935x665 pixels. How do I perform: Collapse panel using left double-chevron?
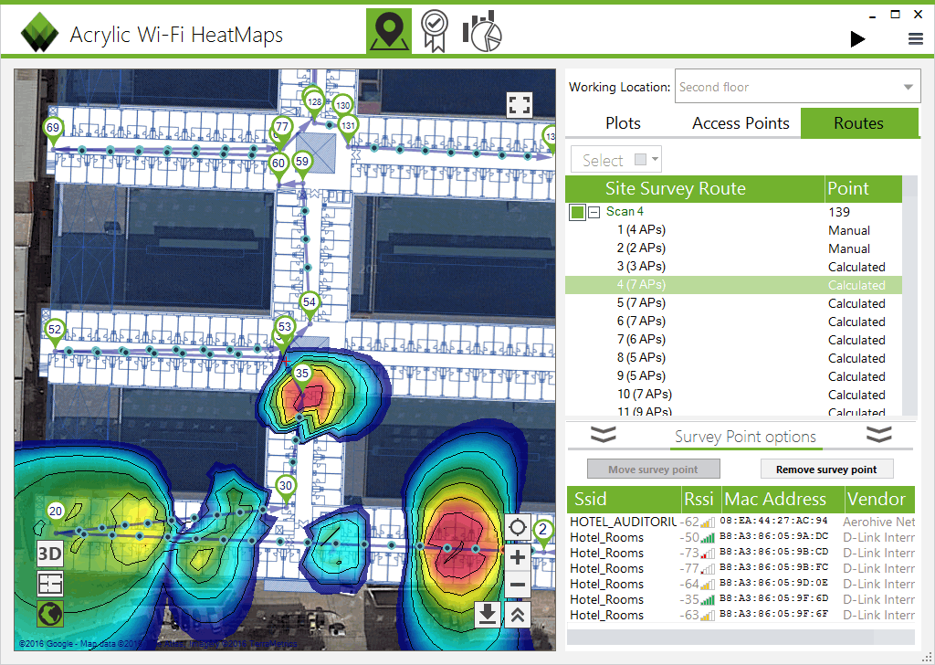point(604,434)
